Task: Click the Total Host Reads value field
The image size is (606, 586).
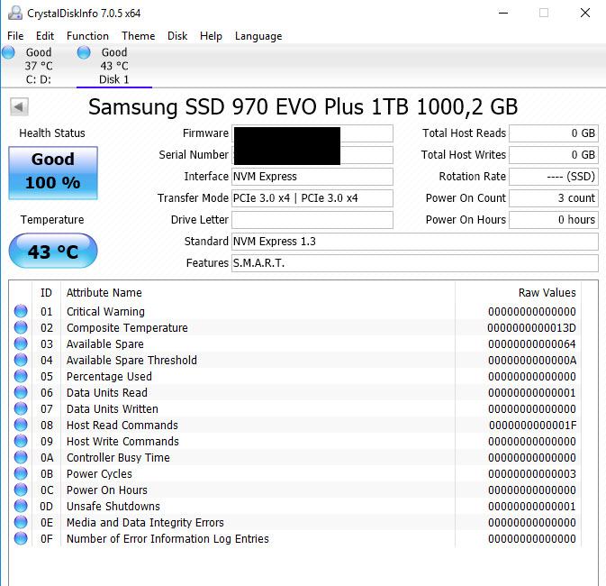Action: pyautogui.click(x=554, y=133)
